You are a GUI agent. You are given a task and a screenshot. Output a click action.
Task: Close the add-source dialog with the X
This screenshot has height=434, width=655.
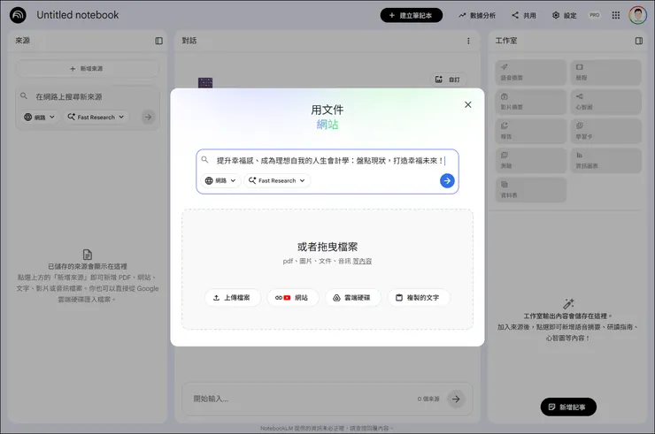click(468, 105)
